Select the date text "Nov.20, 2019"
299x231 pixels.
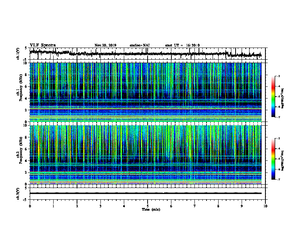point(105,45)
